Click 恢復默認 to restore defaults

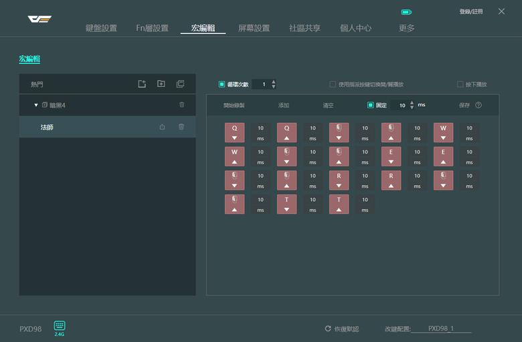click(346, 329)
